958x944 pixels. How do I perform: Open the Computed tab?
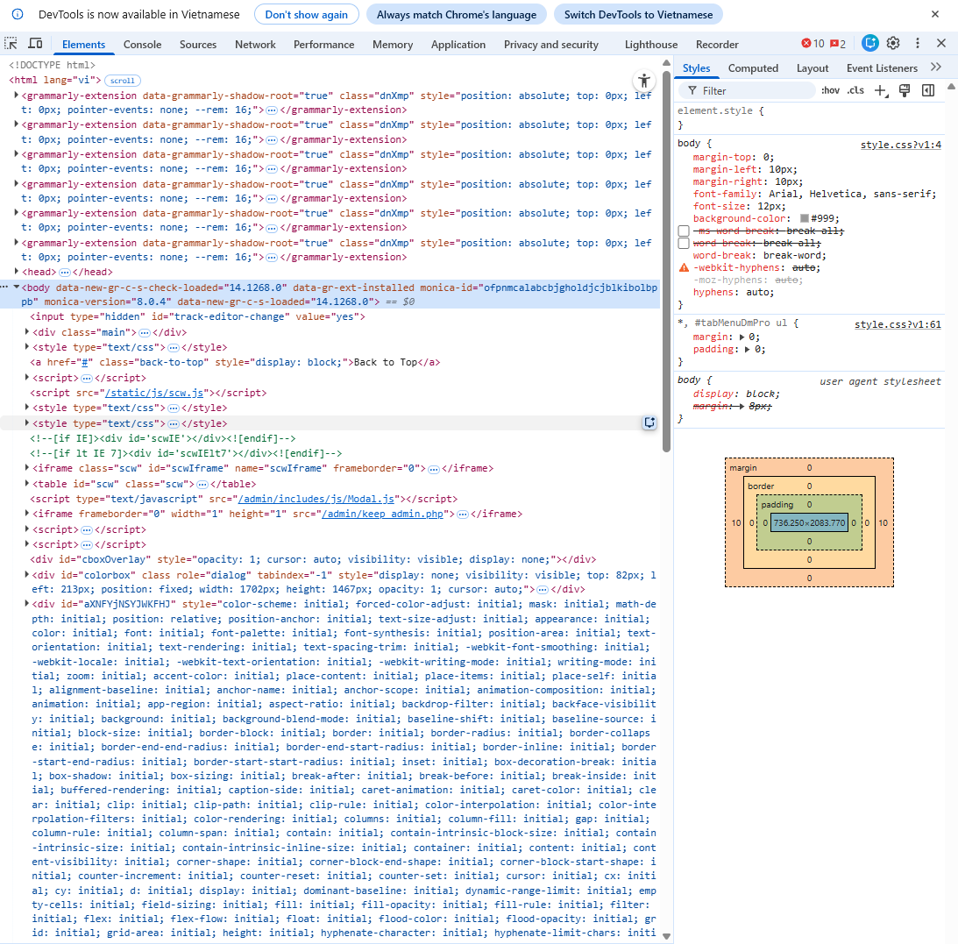[x=753, y=68]
